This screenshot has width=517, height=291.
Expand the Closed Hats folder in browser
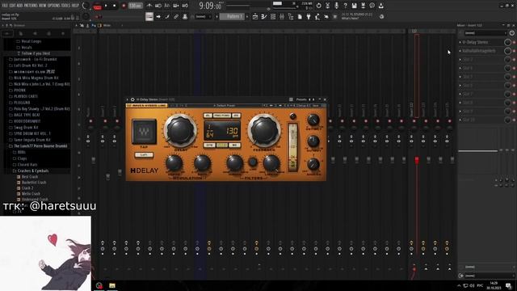click(x=27, y=165)
